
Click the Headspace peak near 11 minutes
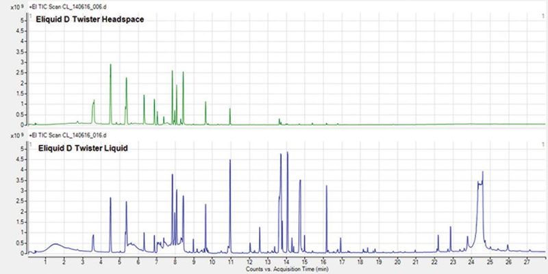point(230,116)
